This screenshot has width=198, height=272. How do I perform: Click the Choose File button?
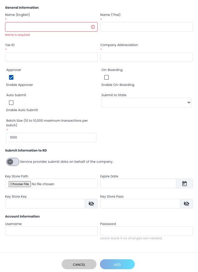click(x=20, y=184)
